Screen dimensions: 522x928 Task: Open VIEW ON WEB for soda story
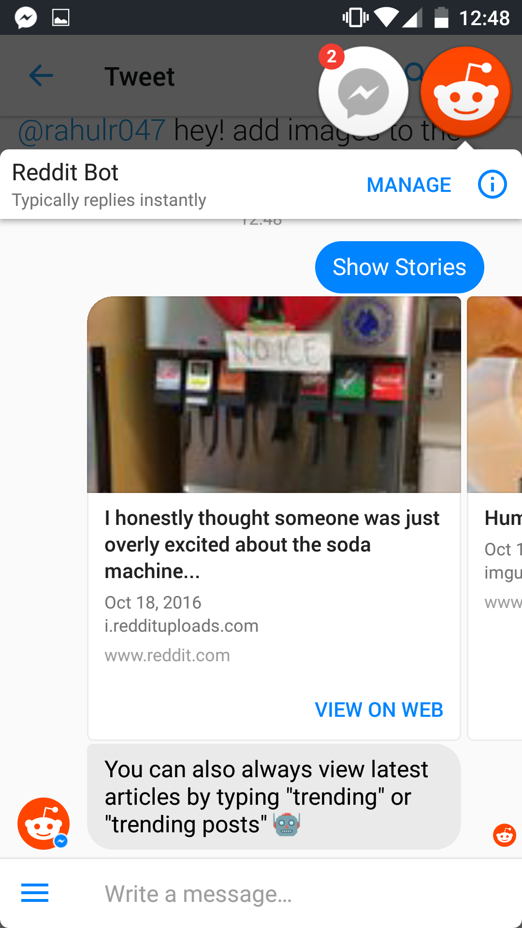pos(379,710)
